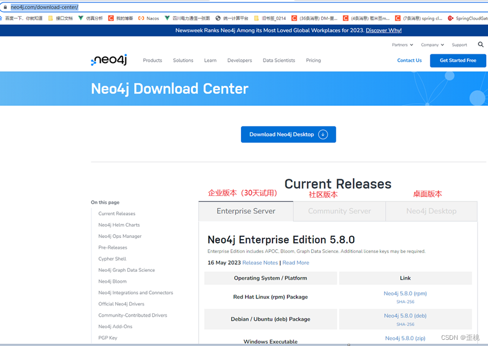Open the 旧书签_0214 bookmark folder
The image size is (488, 346).
coord(270,19)
